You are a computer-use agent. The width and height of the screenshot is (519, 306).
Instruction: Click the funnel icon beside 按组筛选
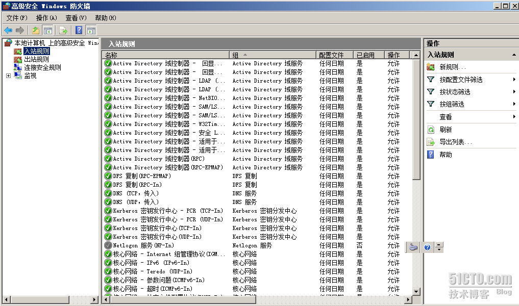431,104
